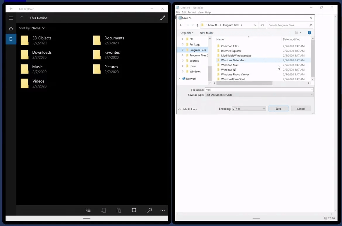Viewport: 342px width, 226px height.
Task: Collapse folders with Hide Folders
Action: click(x=188, y=109)
